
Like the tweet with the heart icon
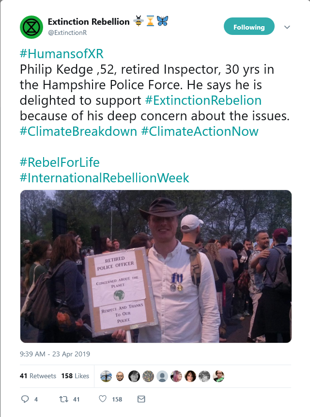pos(103,399)
